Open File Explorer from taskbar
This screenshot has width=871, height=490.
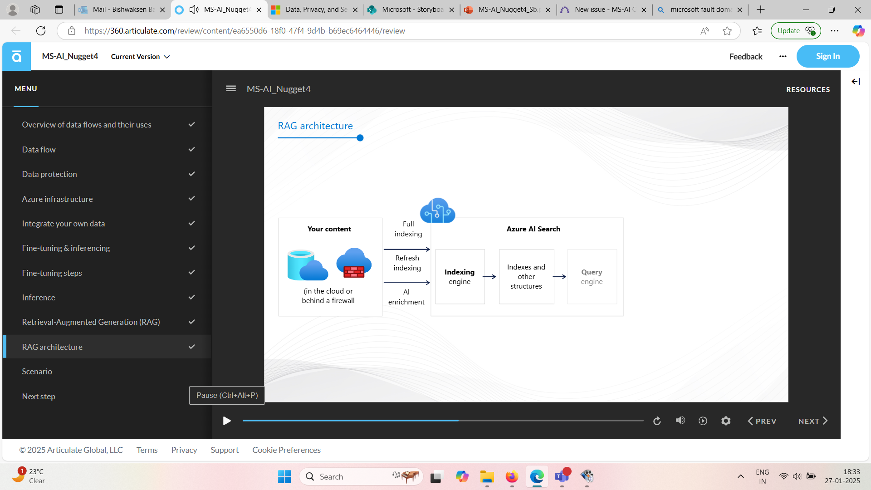(x=487, y=476)
